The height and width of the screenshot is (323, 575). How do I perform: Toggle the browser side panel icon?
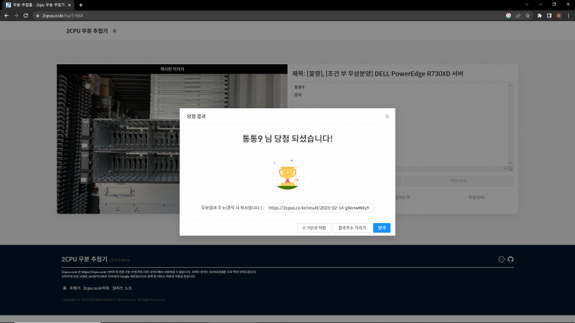[549, 15]
